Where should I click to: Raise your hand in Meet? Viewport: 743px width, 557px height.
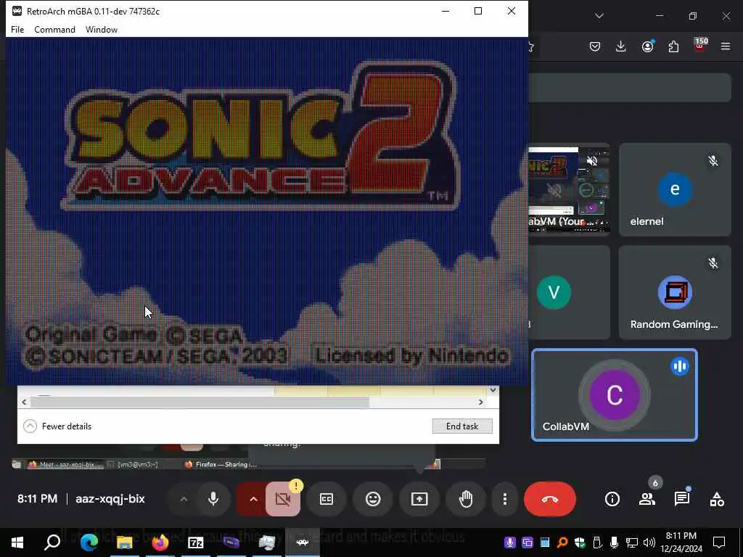(x=466, y=499)
